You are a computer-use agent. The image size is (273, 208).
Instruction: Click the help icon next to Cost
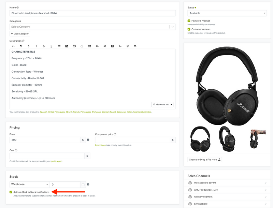click(x=16, y=150)
